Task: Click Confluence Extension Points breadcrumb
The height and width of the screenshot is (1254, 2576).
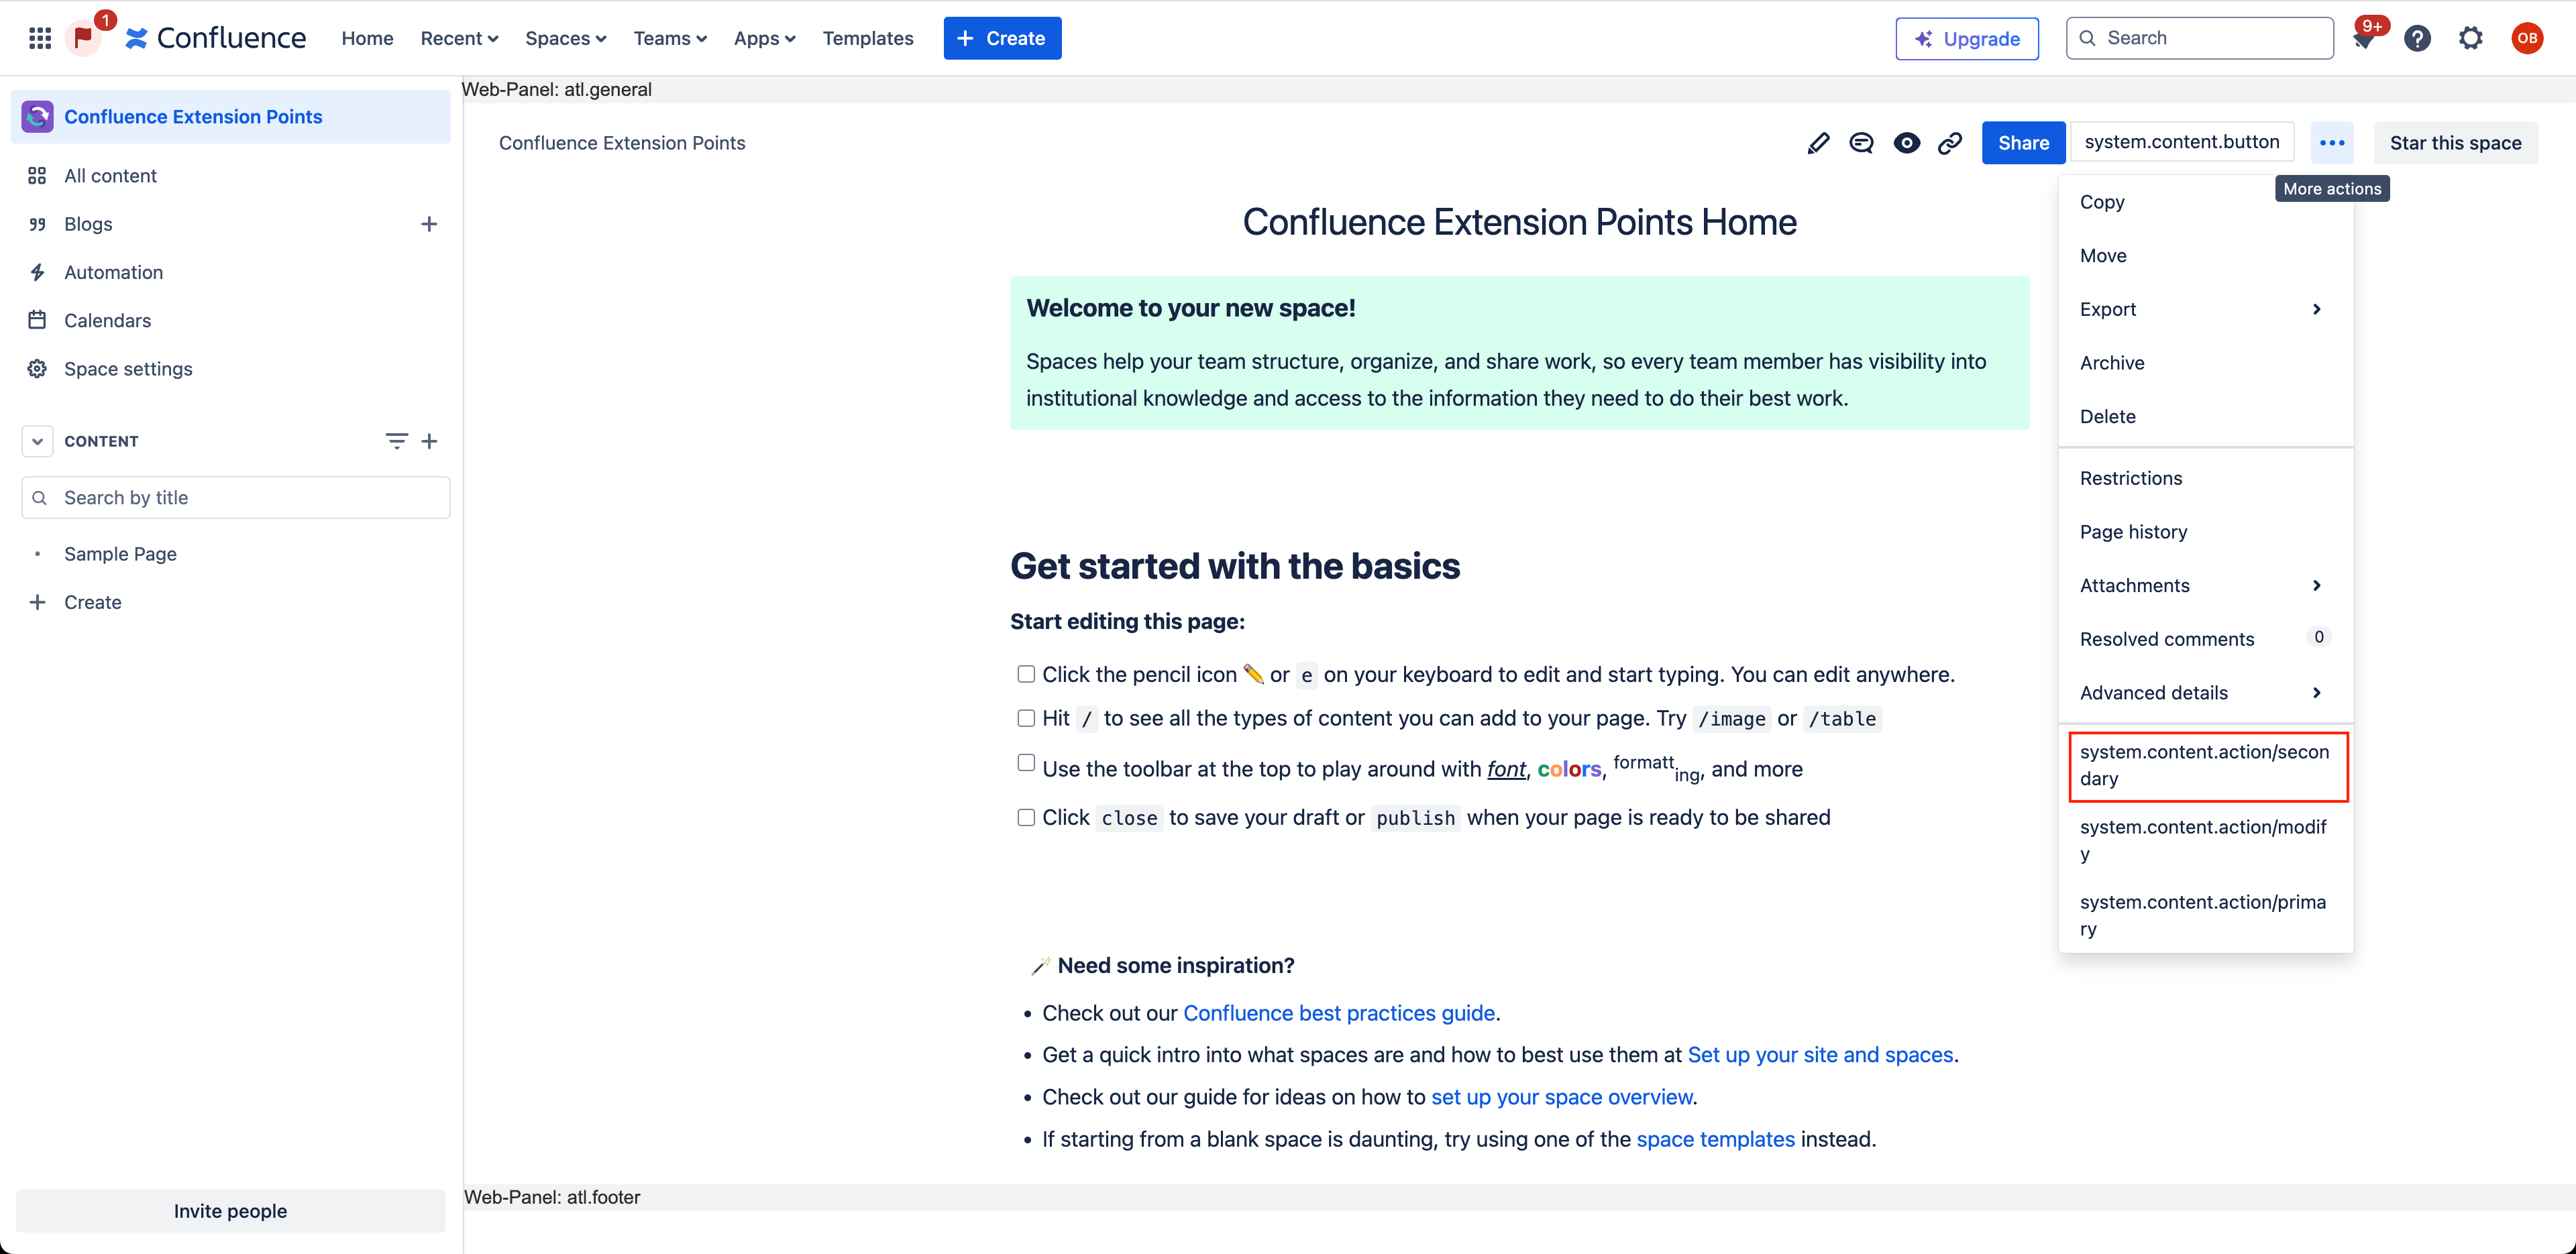Action: [x=622, y=143]
